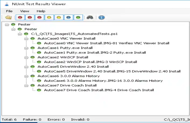Select the root Pester tree label

[x=24, y=24]
